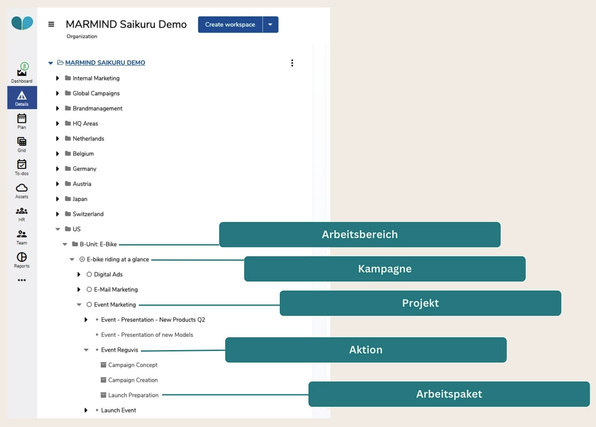Open the To-dos sidebar icon

[22, 167]
